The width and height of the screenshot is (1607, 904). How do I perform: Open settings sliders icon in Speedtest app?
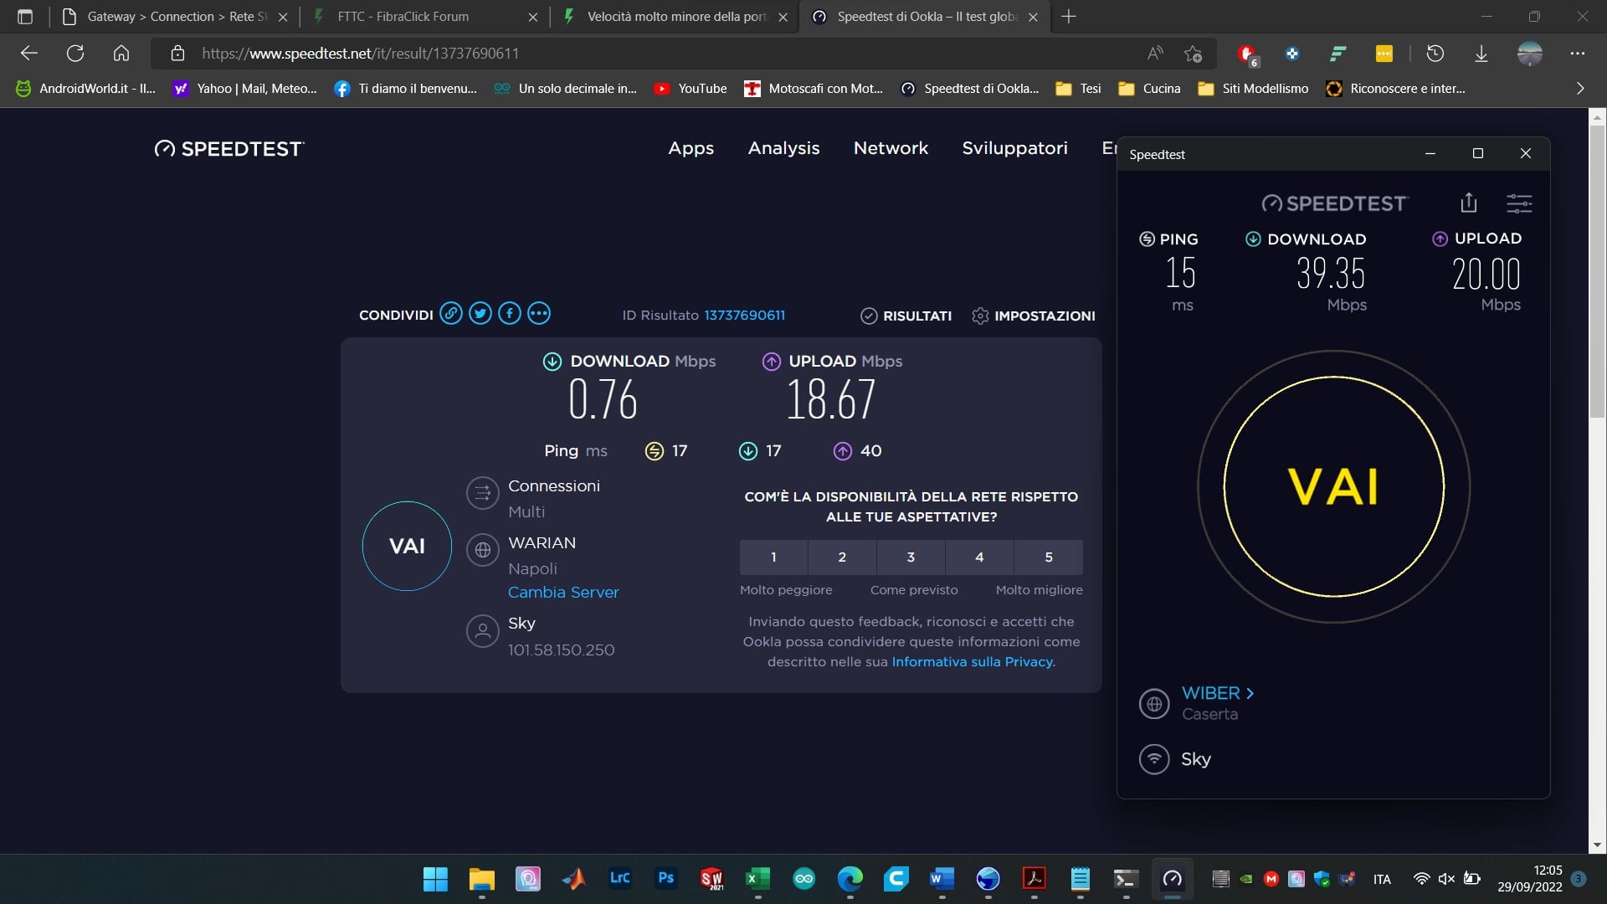[1519, 203]
